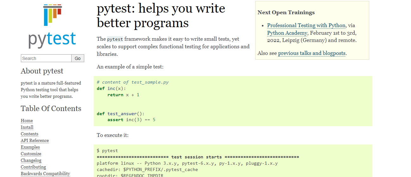Click the 'Table Of Contents' heading
This screenshot has height=177, width=411.
pos(51,109)
